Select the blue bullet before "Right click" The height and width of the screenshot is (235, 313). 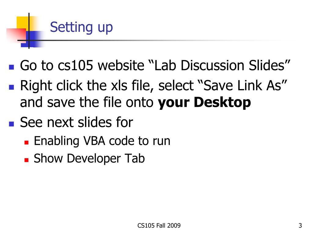coord(11,87)
